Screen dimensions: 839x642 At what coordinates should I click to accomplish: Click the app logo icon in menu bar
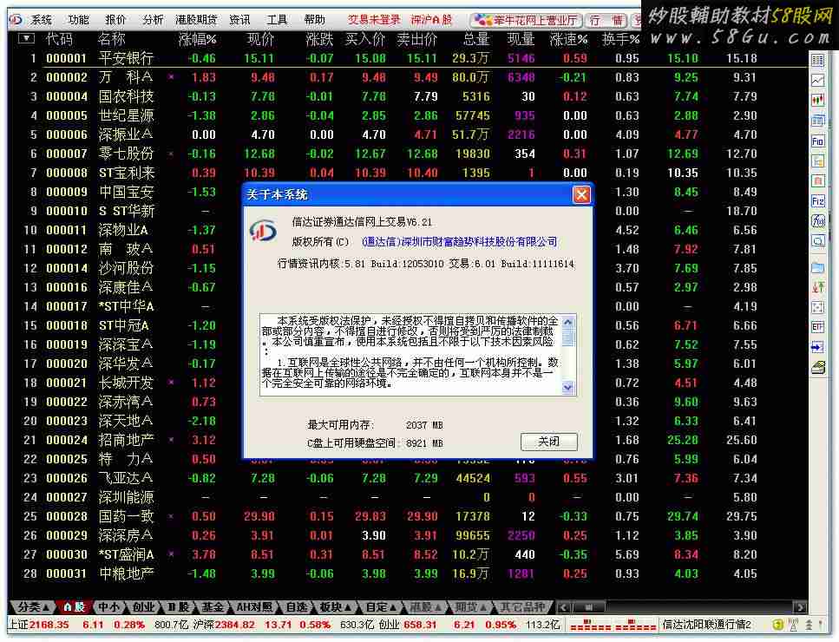16,20
